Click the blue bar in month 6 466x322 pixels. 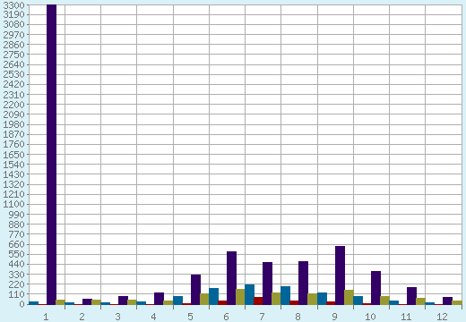213,296
